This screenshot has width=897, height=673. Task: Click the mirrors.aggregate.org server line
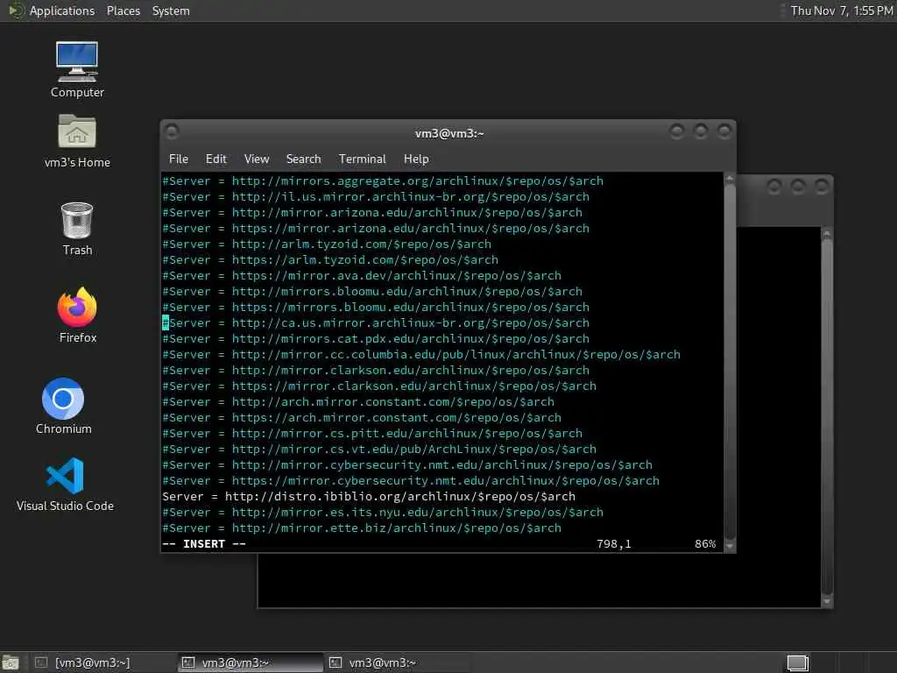click(383, 181)
